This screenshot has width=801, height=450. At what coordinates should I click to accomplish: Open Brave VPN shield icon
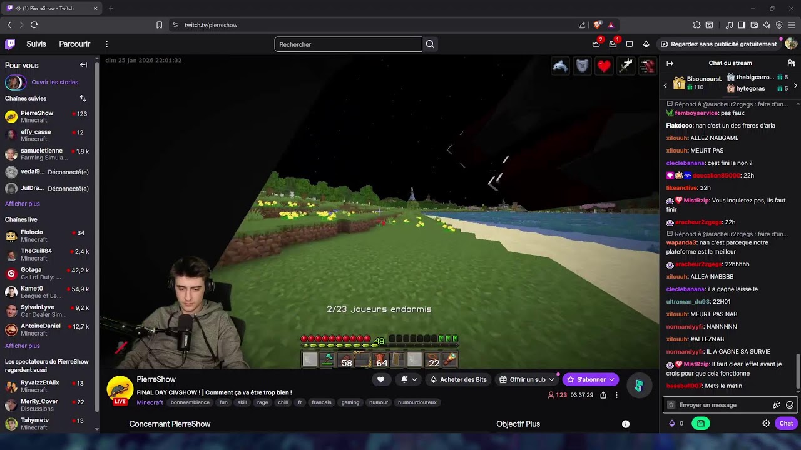[x=779, y=25]
